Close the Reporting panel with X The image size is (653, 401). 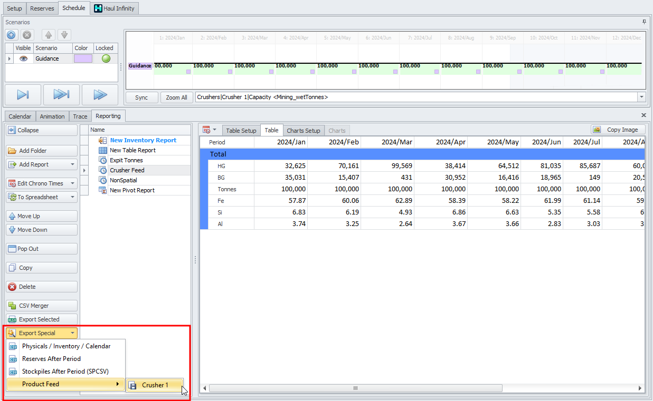coord(643,115)
